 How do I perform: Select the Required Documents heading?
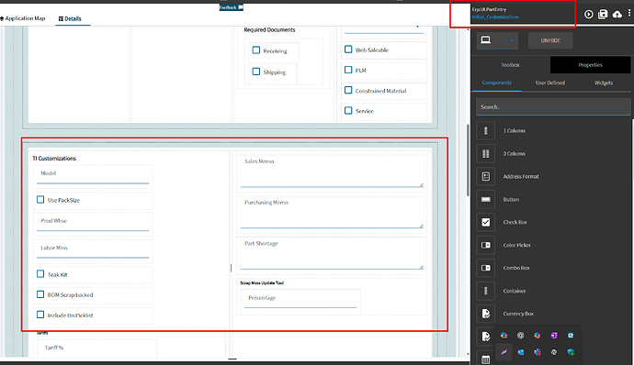(269, 30)
